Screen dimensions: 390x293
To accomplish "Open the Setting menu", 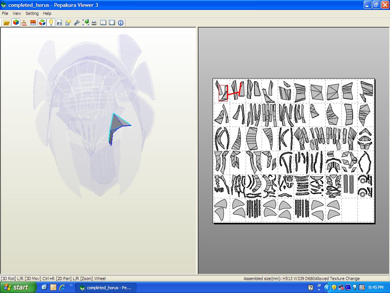I will click(32, 13).
